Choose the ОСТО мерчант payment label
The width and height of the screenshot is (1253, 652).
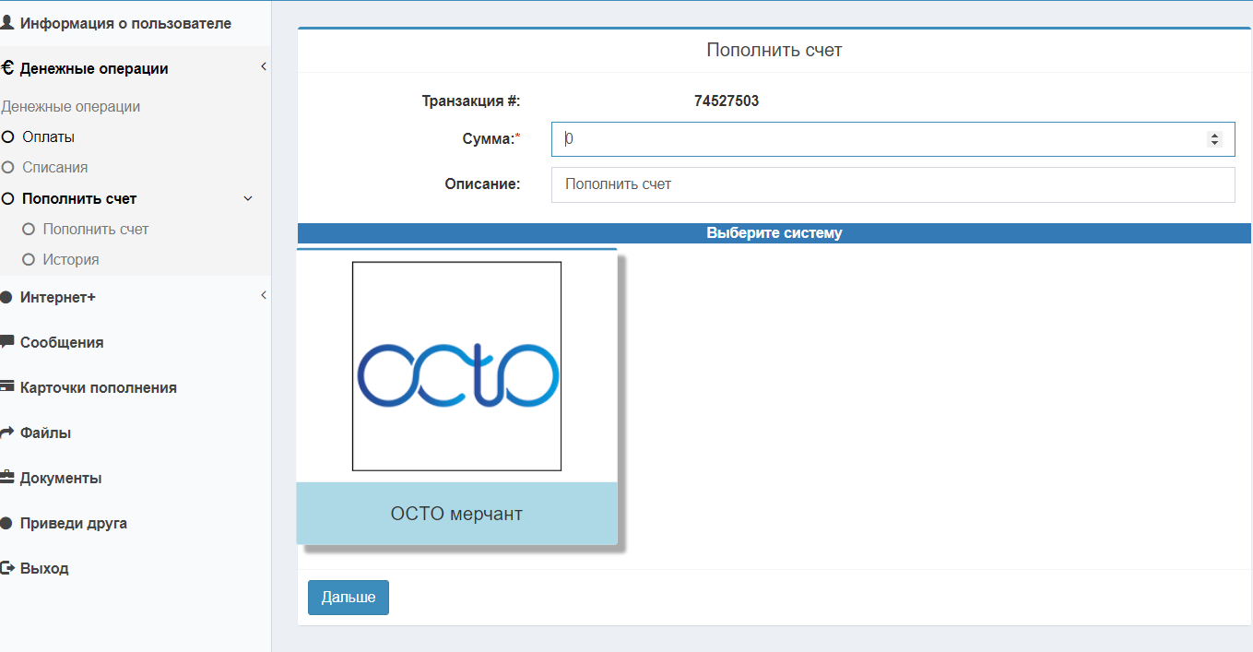click(456, 513)
